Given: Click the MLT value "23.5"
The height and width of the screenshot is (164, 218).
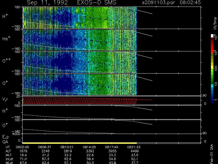Looking at the screenshot, I should (135, 155).
